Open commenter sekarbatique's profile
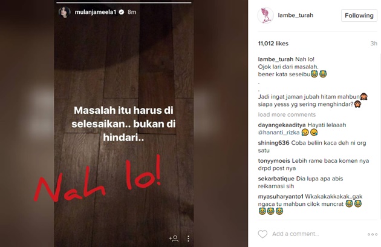Screen dimensions: 381x247 click(x=276, y=179)
